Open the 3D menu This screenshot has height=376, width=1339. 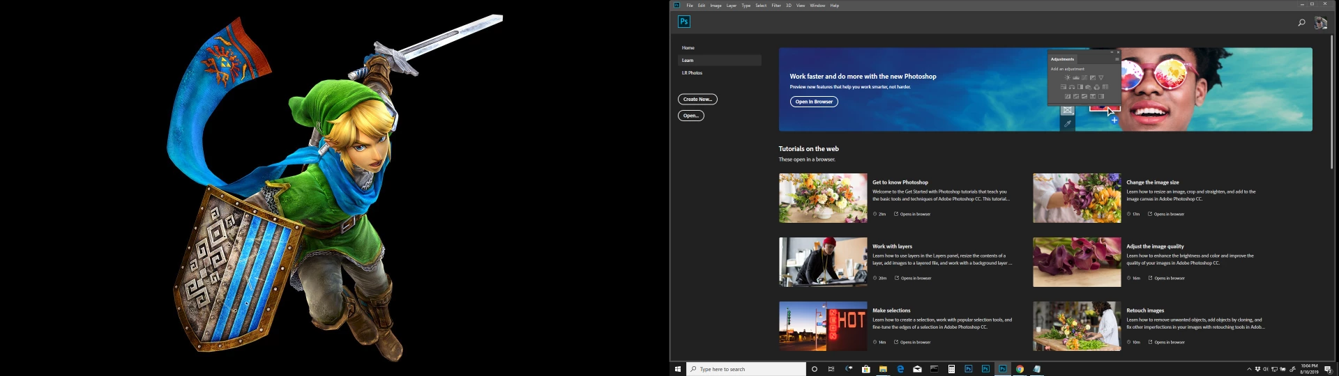pyautogui.click(x=789, y=6)
